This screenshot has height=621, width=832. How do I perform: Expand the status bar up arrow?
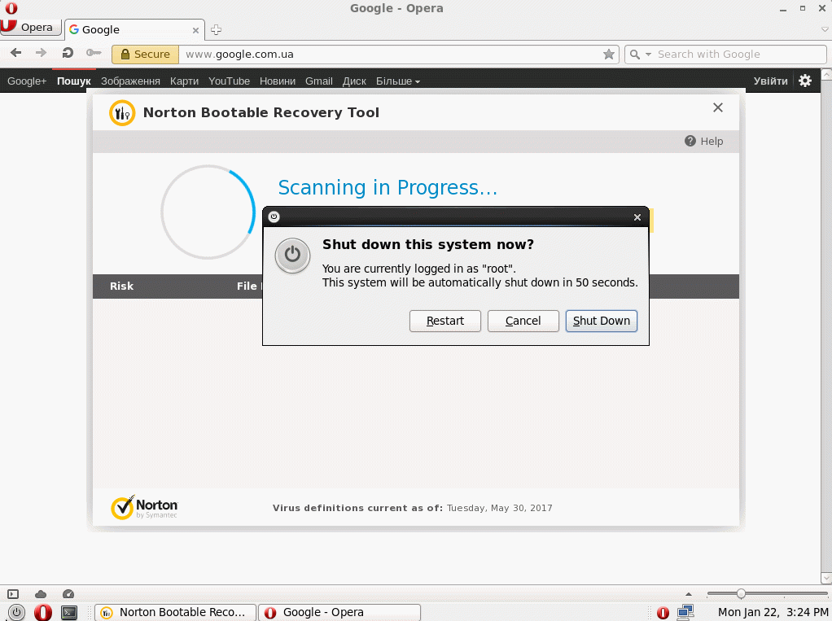(x=689, y=594)
